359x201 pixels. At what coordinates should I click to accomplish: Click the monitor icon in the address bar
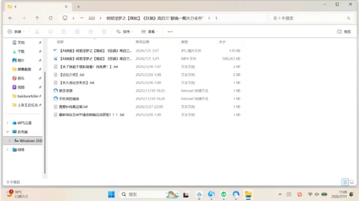click(x=65, y=18)
